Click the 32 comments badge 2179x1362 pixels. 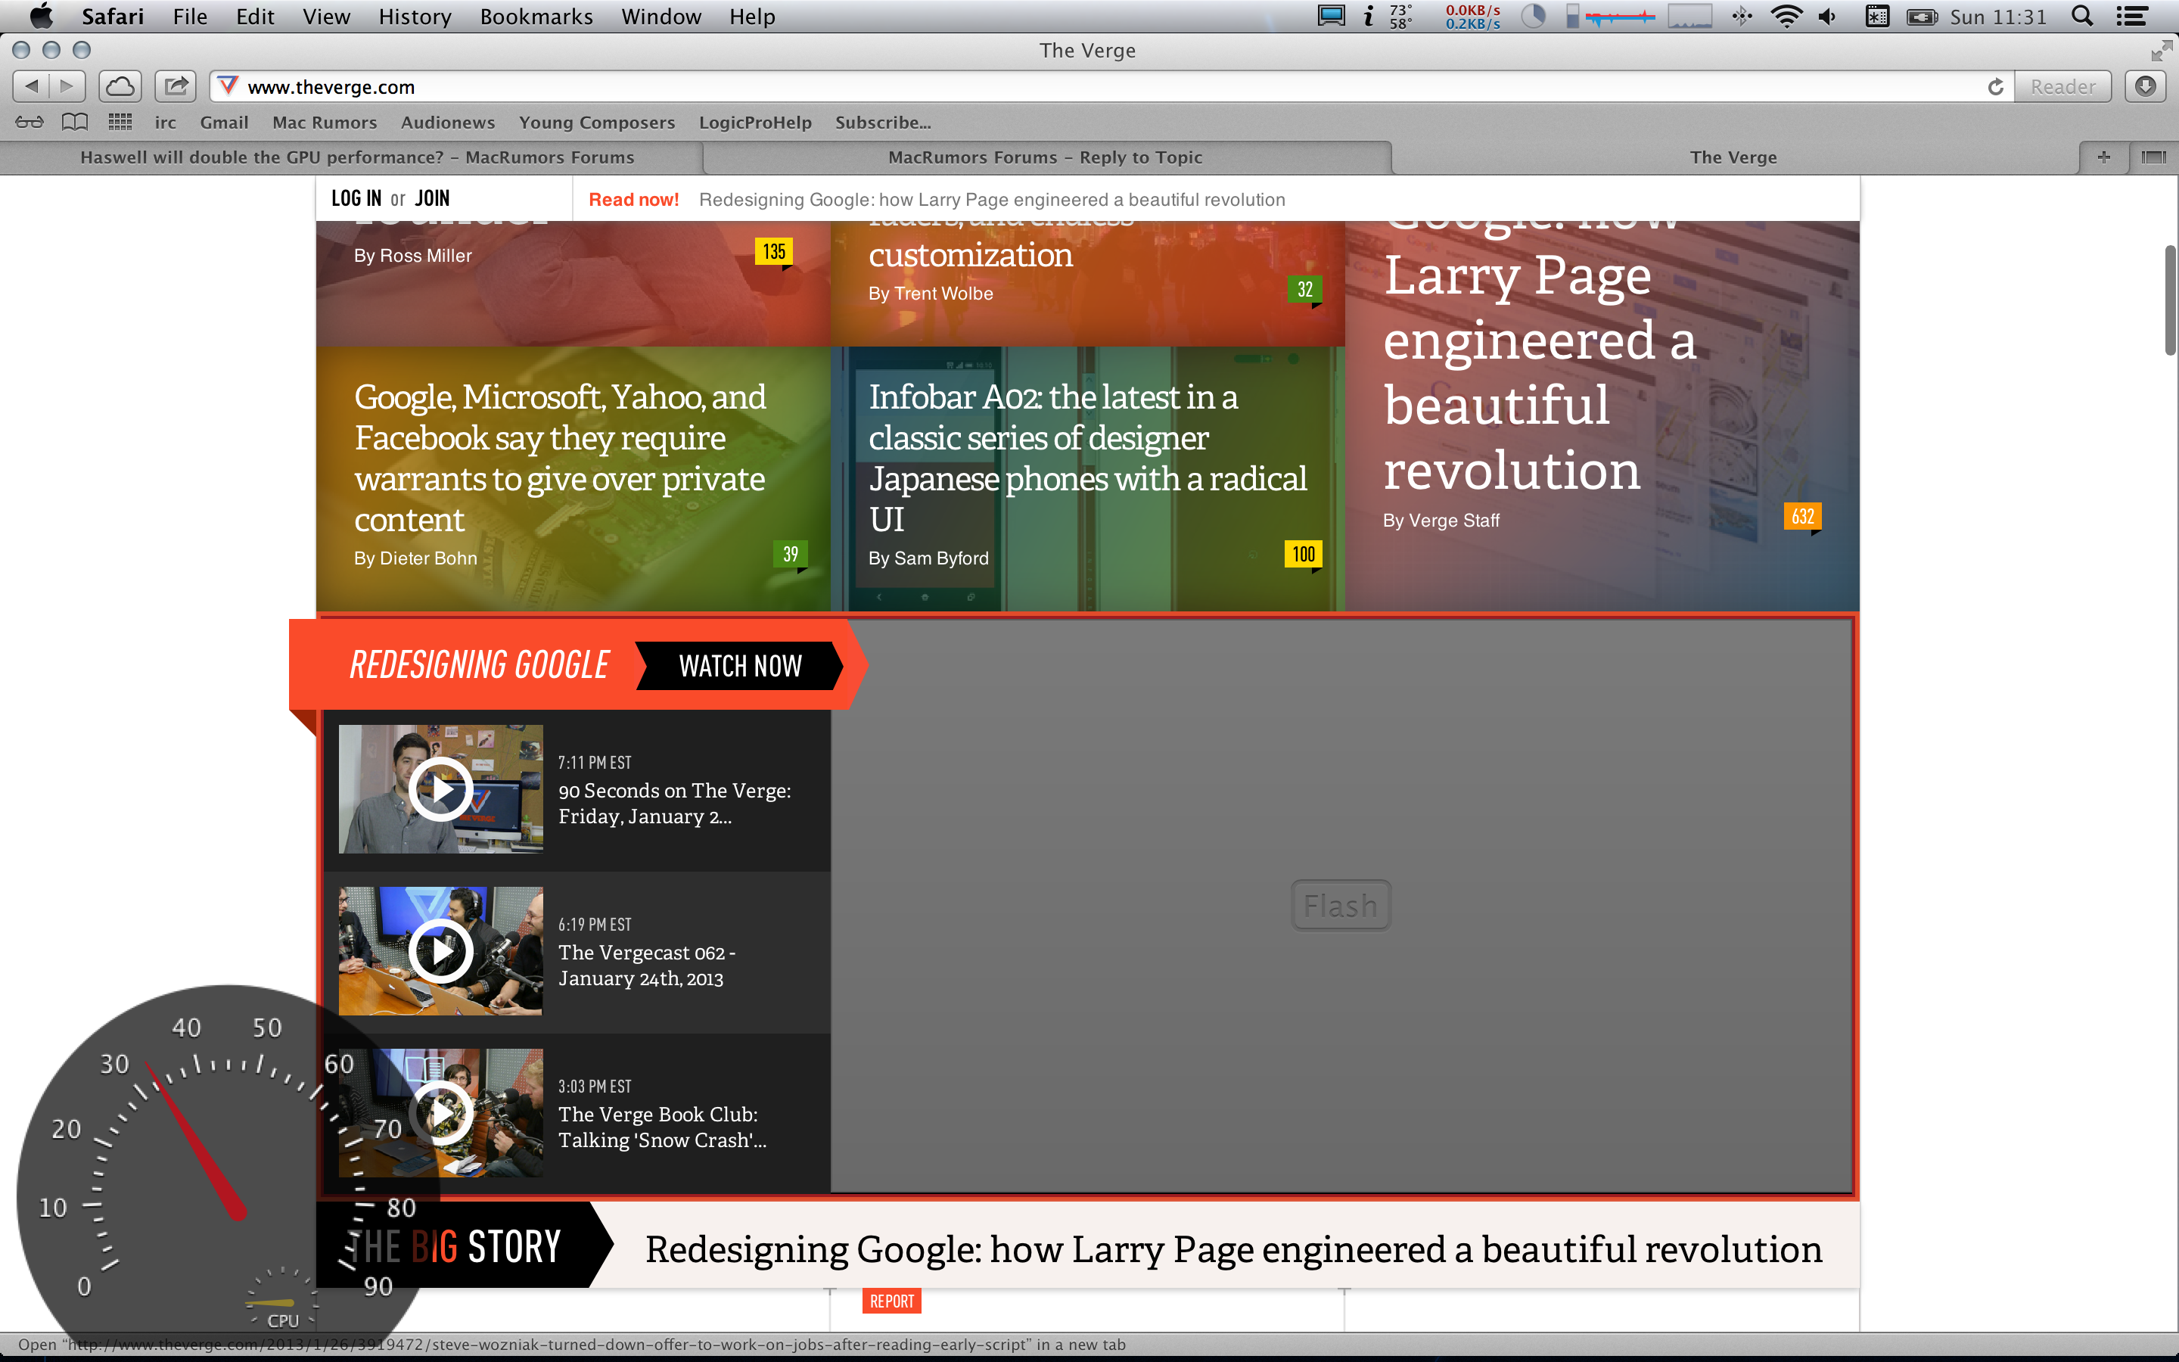coord(1304,289)
